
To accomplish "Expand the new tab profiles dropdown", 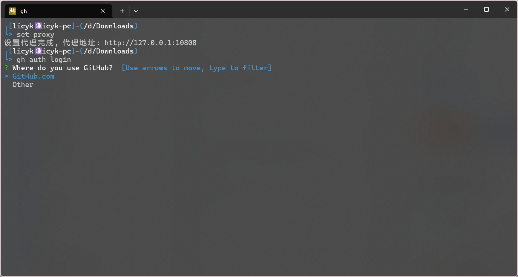I will coord(136,11).
